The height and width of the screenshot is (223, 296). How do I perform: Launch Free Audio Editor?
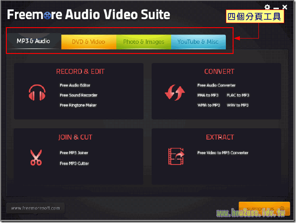pyautogui.click(x=75, y=85)
